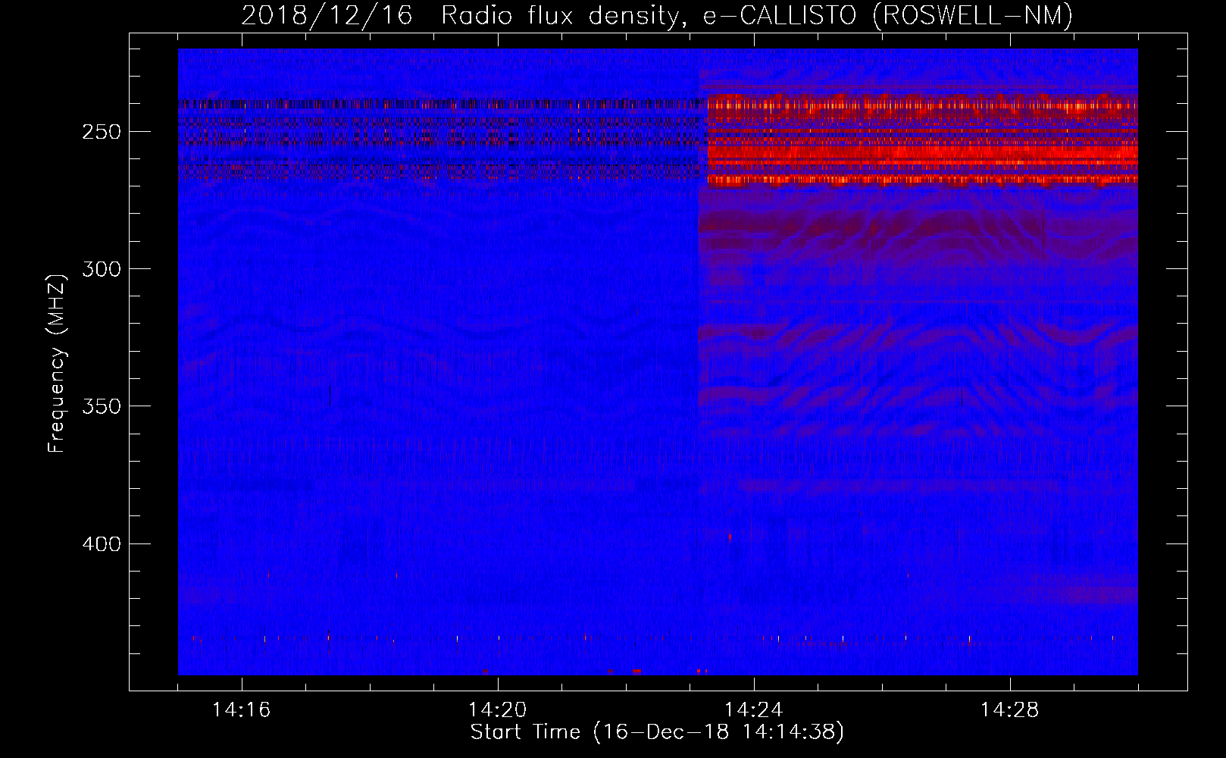Click the 300 frequency tick label
Screen dimensions: 1226x758
pyautogui.click(x=102, y=269)
